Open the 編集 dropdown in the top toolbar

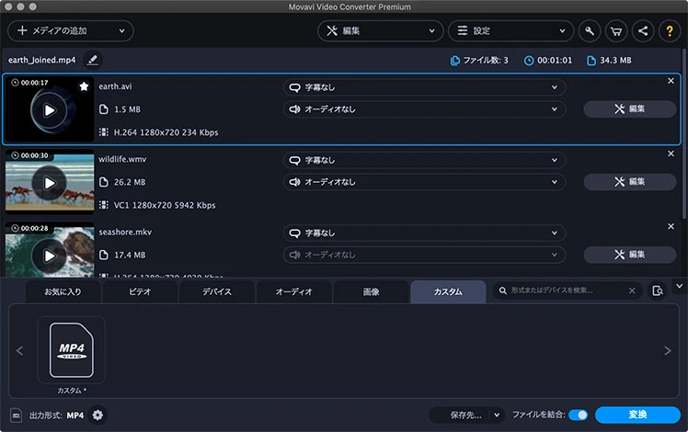click(x=380, y=31)
